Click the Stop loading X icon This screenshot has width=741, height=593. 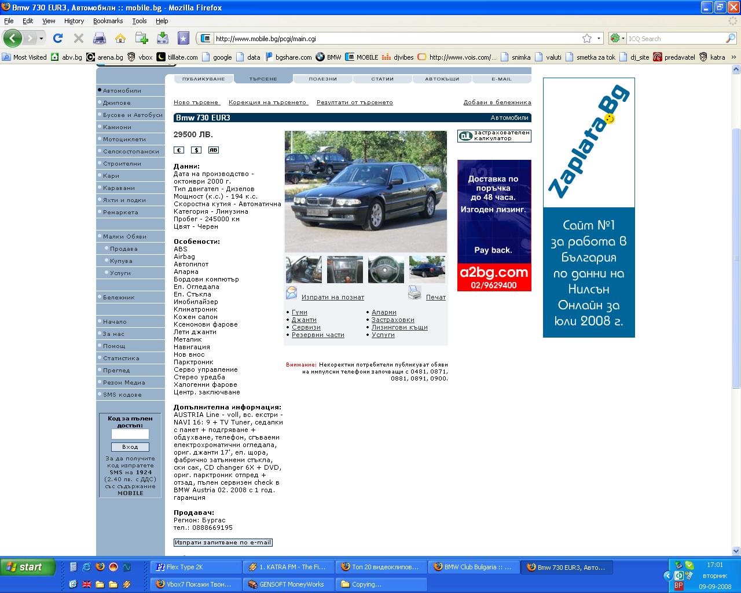pyautogui.click(x=78, y=38)
